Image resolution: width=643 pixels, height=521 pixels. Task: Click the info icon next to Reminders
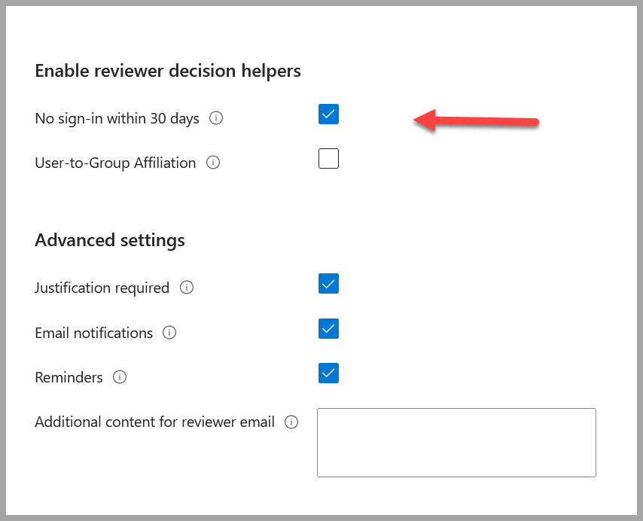coord(120,376)
